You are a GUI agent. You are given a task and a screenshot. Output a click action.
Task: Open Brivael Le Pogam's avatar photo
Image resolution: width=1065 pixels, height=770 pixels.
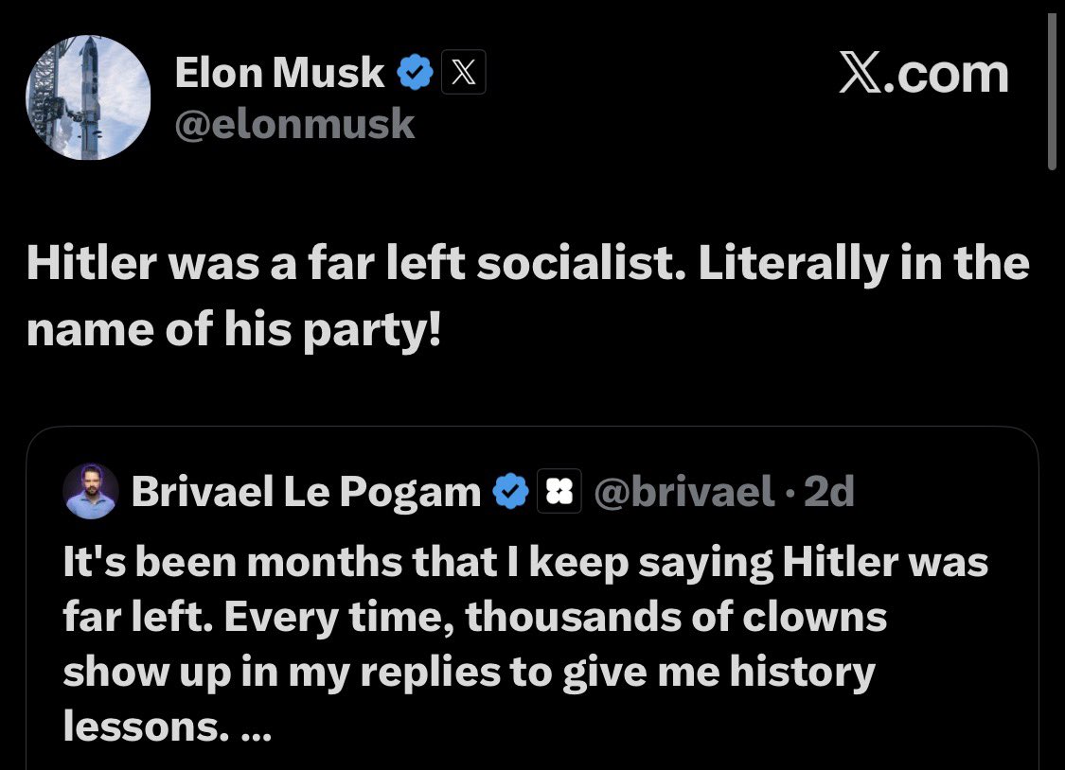pos(91,491)
